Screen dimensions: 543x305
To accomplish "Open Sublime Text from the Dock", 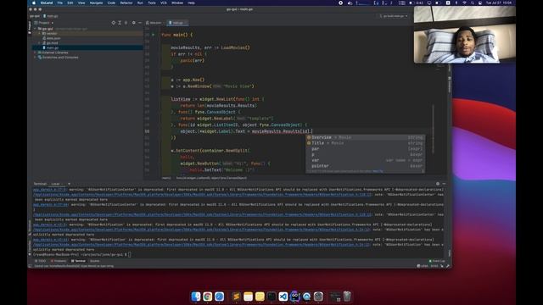I will pos(236,297).
